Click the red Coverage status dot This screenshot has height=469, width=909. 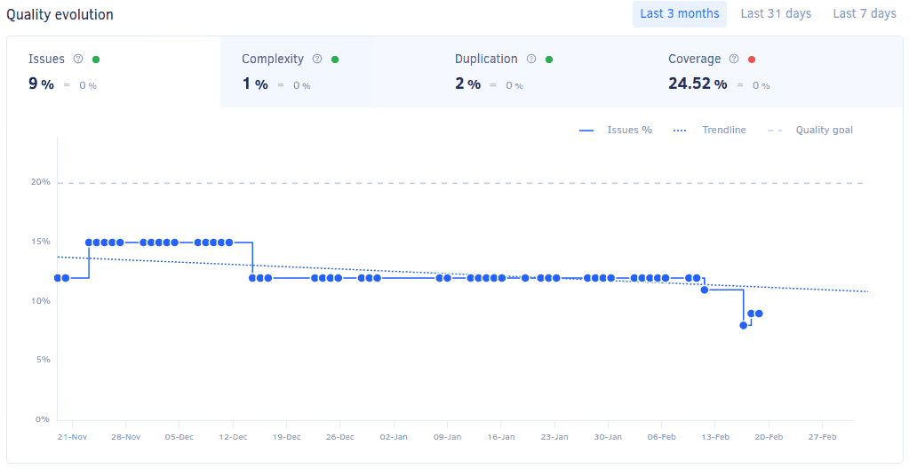(x=752, y=60)
